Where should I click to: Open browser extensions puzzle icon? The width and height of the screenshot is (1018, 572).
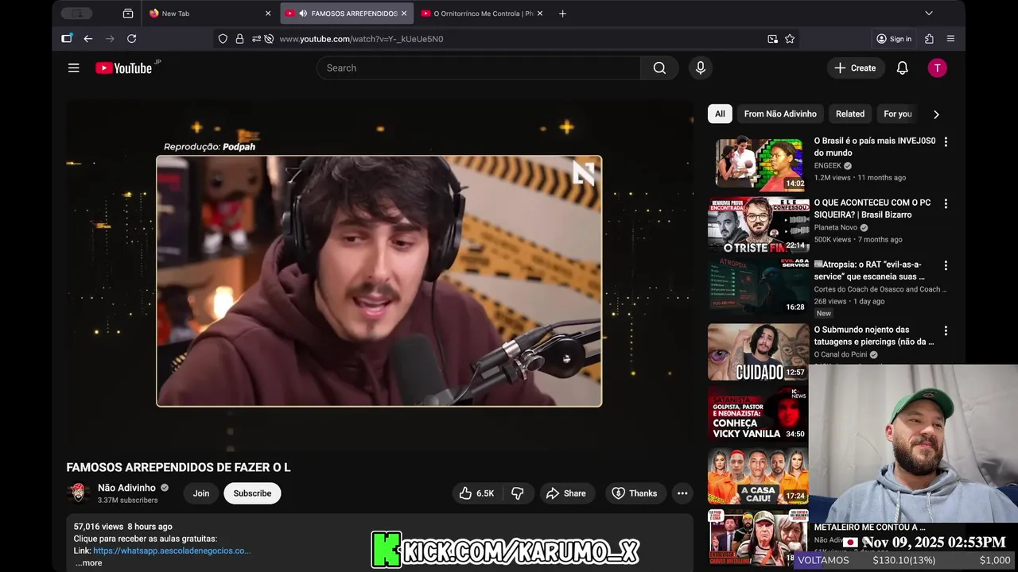pyautogui.click(x=929, y=39)
